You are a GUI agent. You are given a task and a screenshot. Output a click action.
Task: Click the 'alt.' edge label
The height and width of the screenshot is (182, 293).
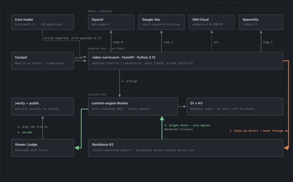click(217, 42)
